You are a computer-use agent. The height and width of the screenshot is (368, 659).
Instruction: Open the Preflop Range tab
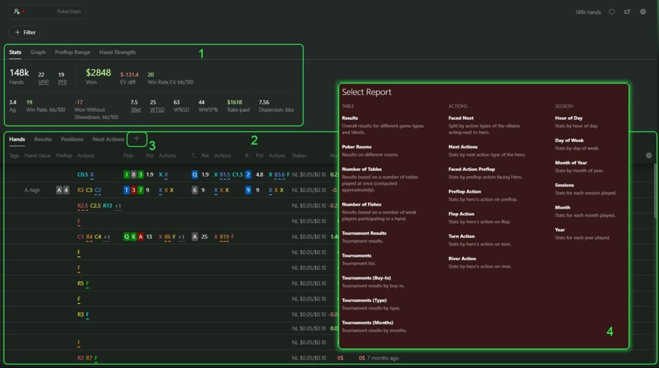(73, 52)
